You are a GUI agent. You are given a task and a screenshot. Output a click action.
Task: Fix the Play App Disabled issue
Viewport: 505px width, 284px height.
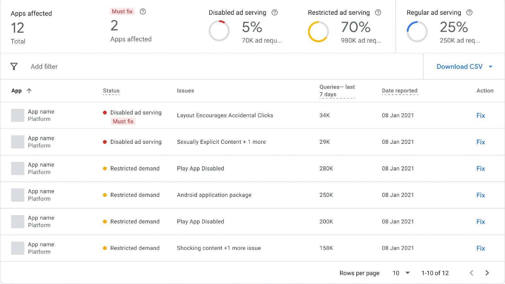480,168
